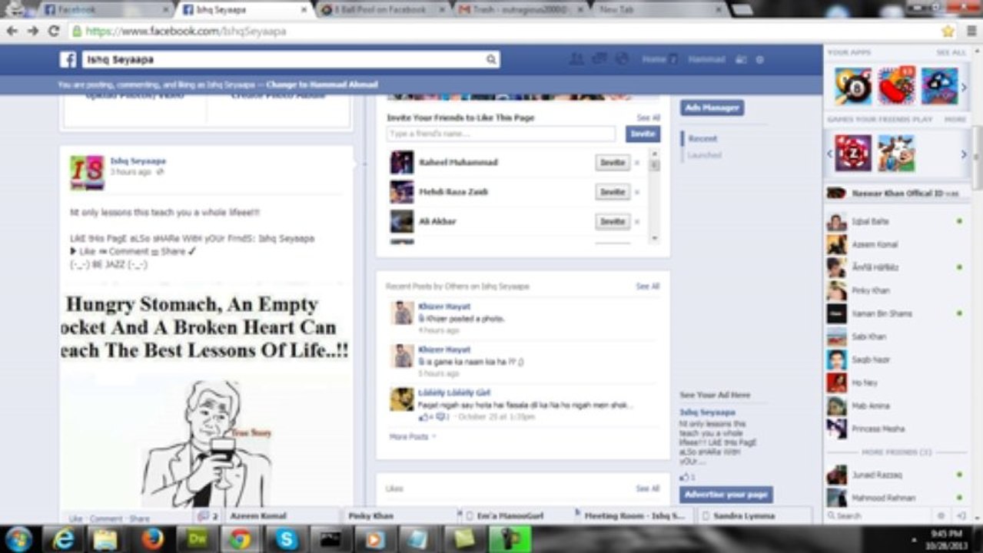Screen dimensions: 983x553
Task: Open the farm cow game icon
Action: coord(896,154)
